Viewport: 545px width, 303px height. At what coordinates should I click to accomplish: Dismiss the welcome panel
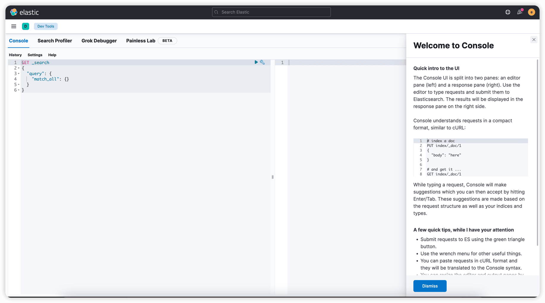pyautogui.click(x=430, y=286)
